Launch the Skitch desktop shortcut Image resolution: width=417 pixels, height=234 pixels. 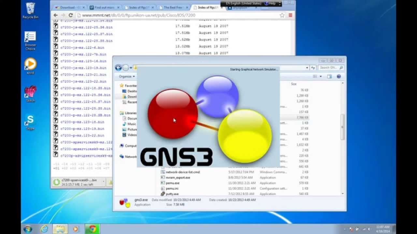click(30, 94)
